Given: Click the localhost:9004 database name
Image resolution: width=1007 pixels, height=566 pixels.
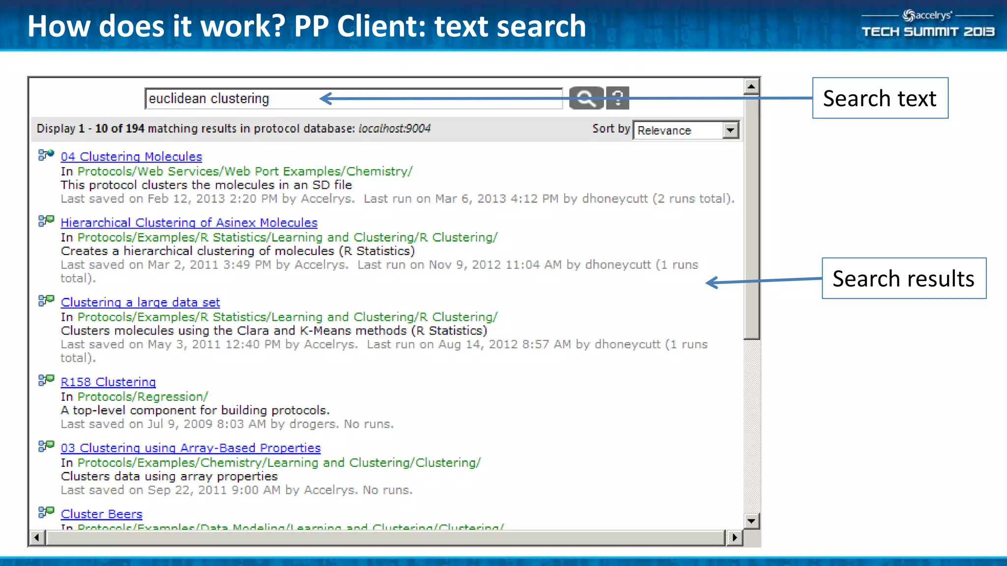Looking at the screenshot, I should [x=394, y=129].
